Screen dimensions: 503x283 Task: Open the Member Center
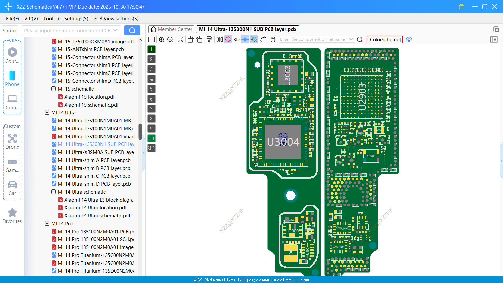pos(171,29)
